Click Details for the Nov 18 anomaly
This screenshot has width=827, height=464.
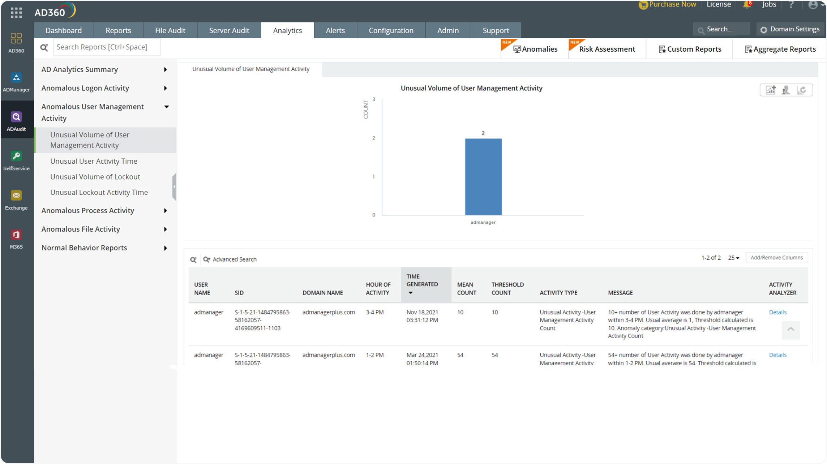tap(777, 312)
